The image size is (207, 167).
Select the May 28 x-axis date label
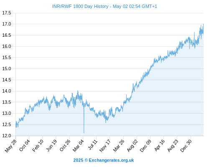click(11, 146)
